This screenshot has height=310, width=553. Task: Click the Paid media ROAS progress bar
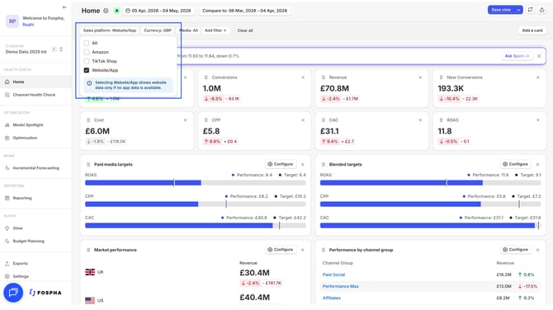point(196,183)
